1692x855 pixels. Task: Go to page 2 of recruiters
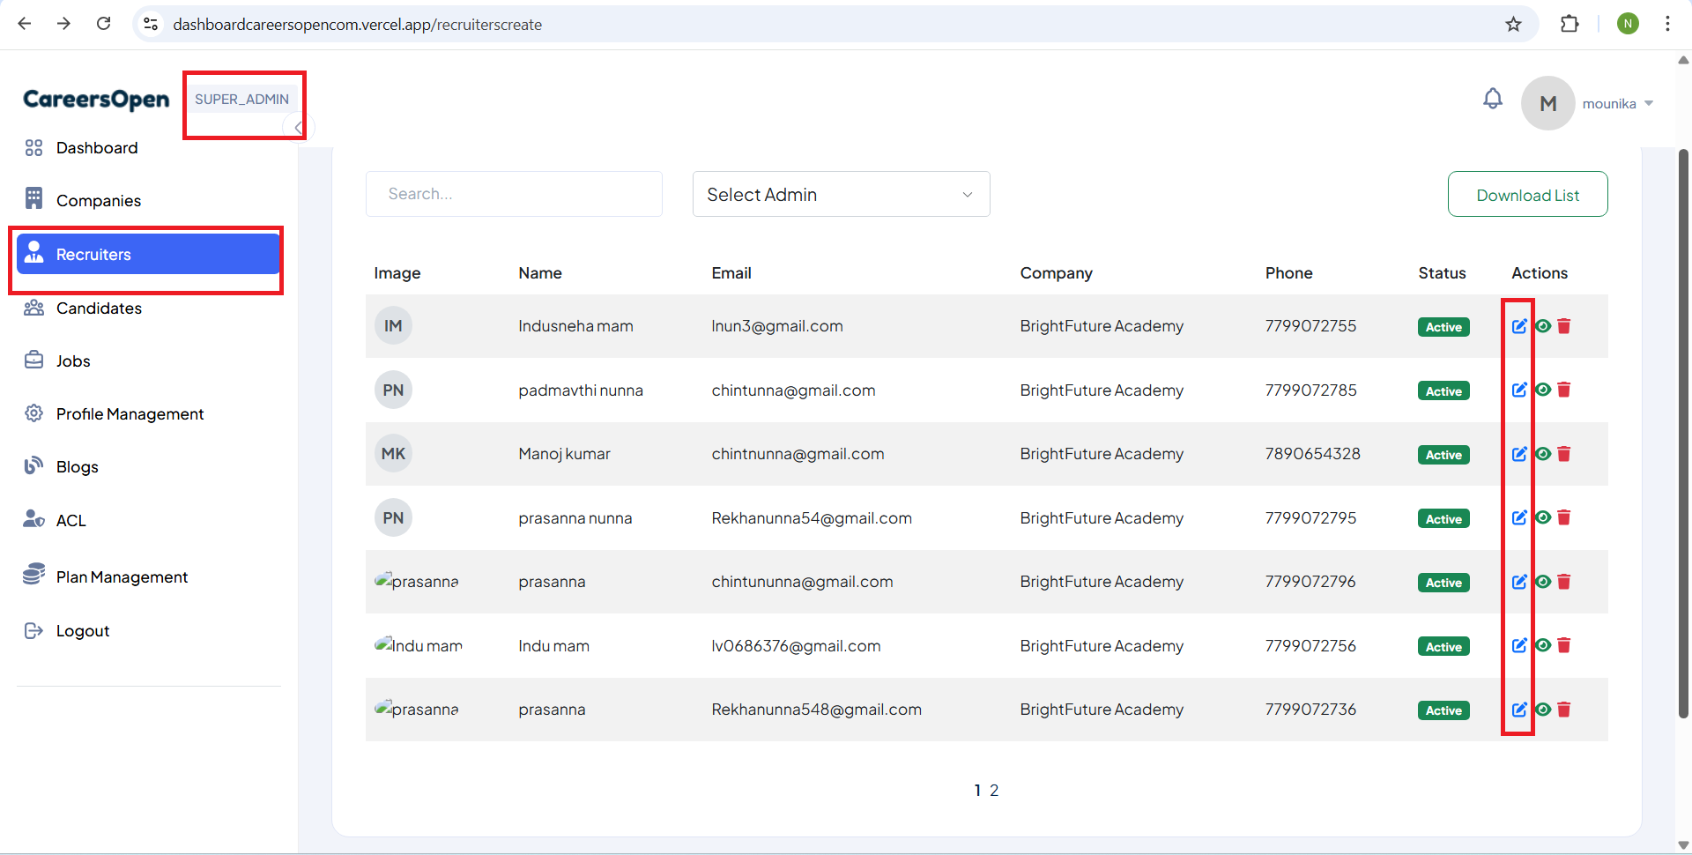[x=994, y=791]
